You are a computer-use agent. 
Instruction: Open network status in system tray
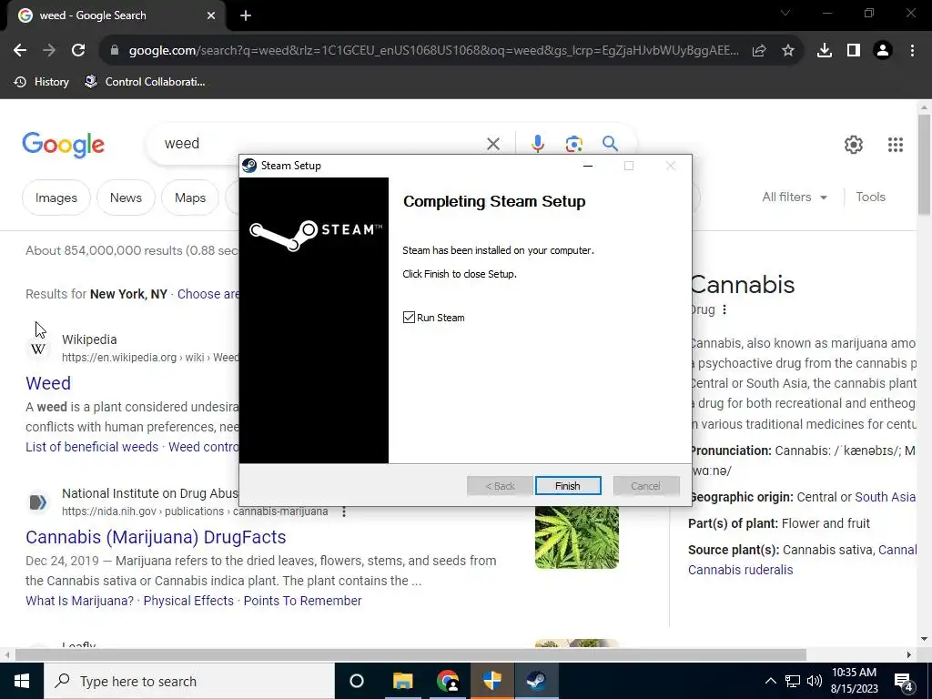point(793,681)
